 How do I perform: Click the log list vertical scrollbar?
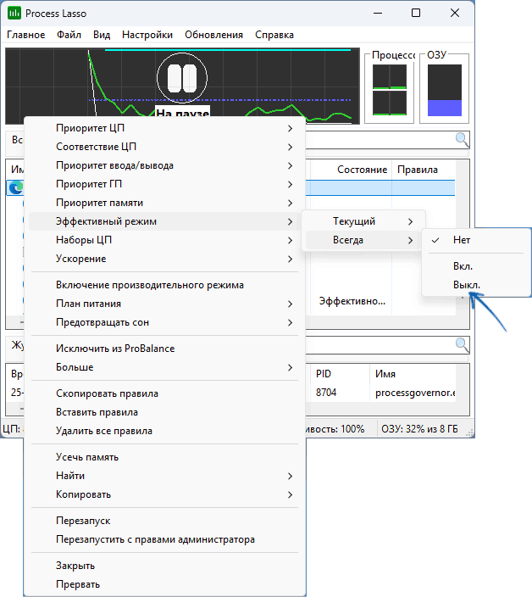click(463, 382)
